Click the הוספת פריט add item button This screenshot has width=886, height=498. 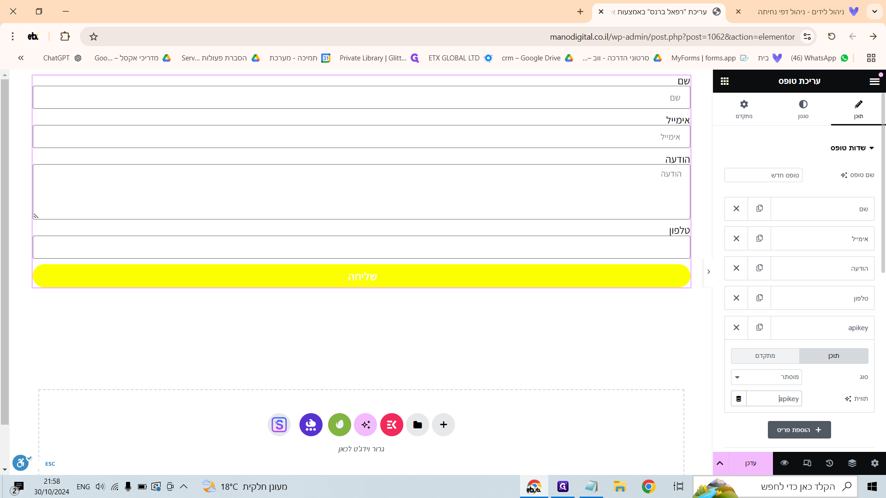tap(799, 430)
